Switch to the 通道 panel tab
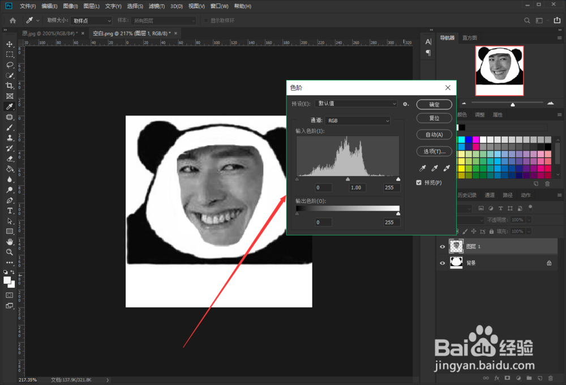566x385 pixels. pos(490,195)
